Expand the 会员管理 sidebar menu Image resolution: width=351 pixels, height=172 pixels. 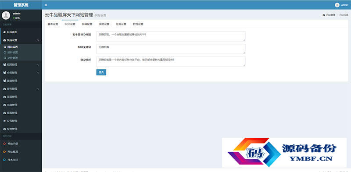coord(21,73)
